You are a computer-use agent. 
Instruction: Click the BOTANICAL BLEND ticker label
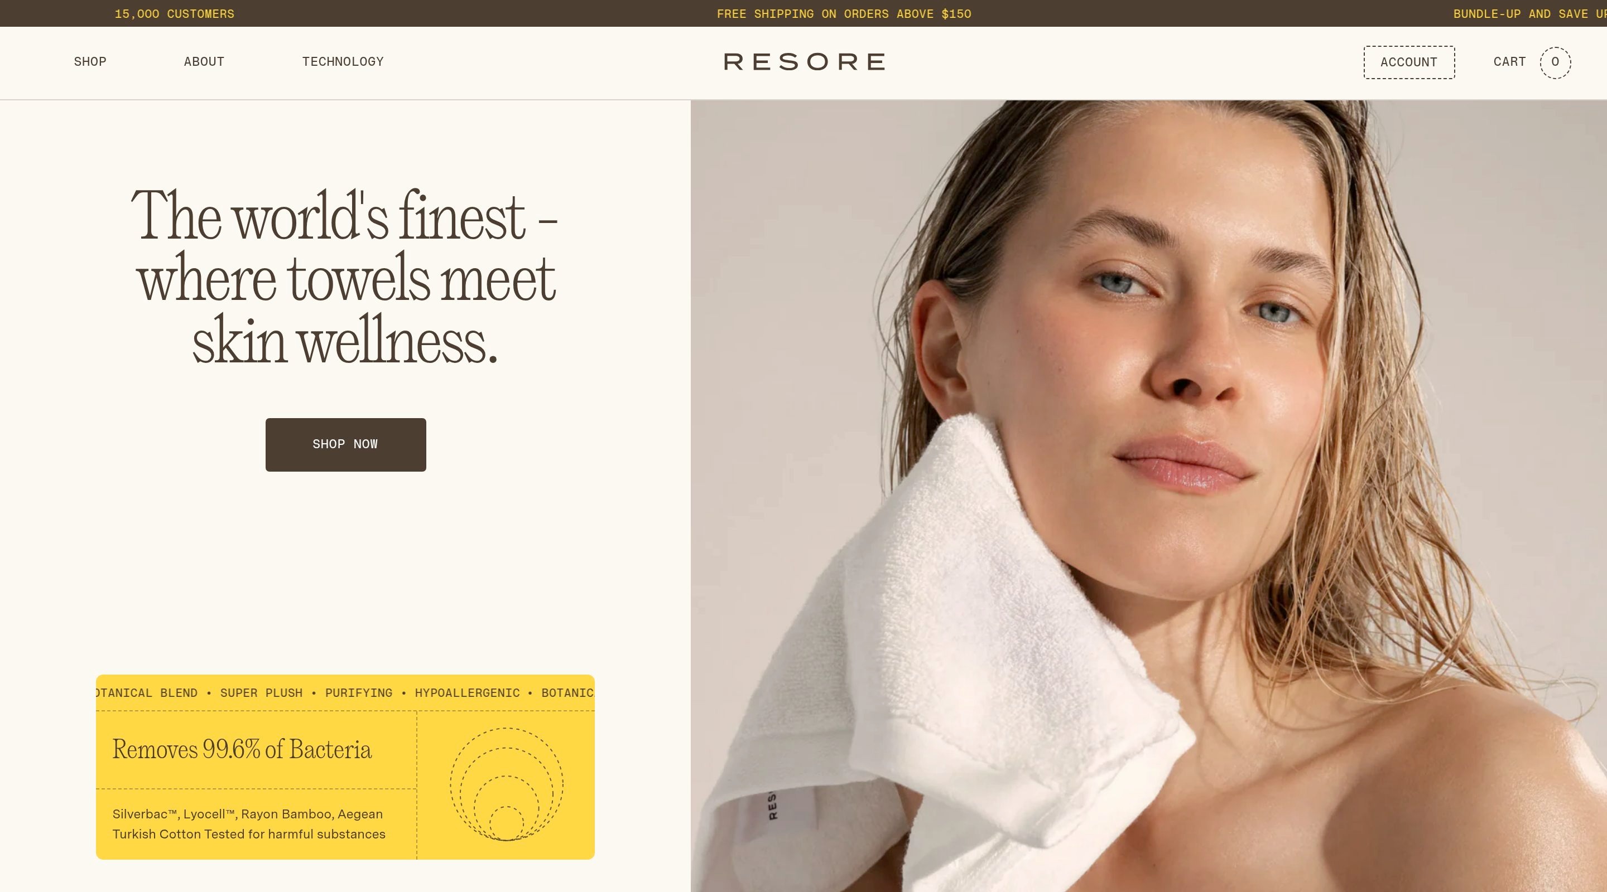click(x=147, y=693)
